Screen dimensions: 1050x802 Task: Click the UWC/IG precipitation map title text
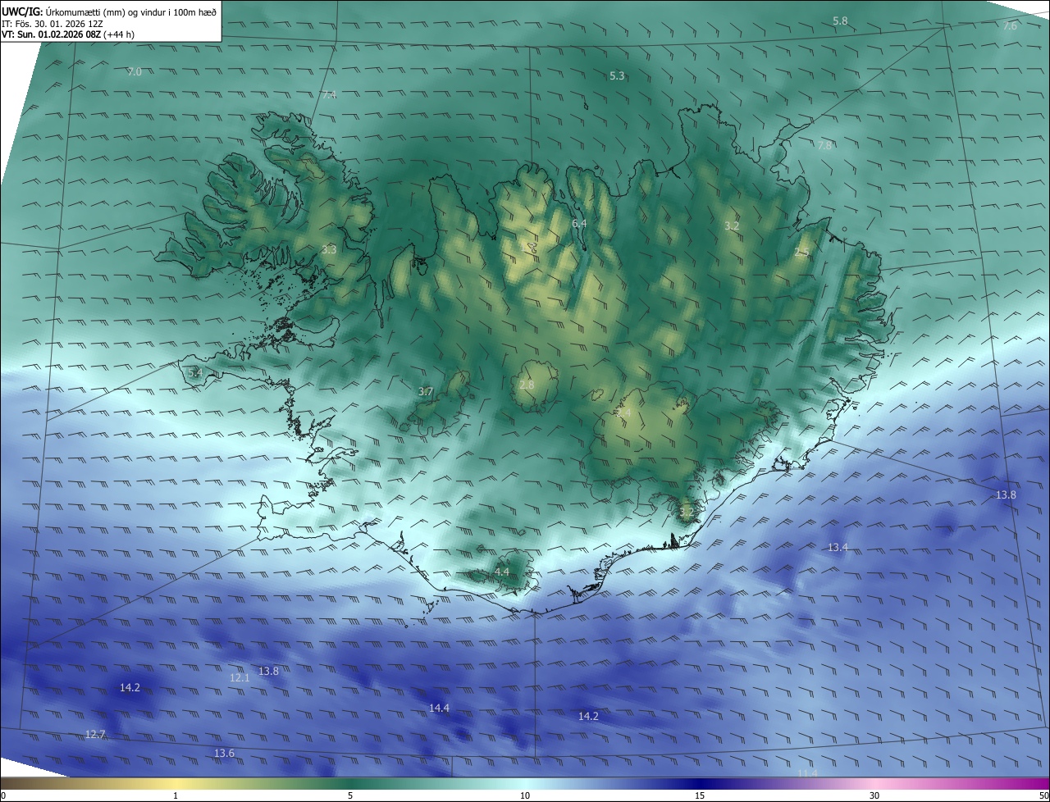click(x=109, y=11)
